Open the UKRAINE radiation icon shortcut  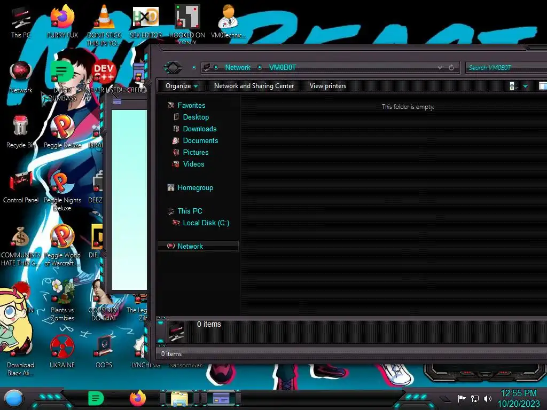point(62,352)
